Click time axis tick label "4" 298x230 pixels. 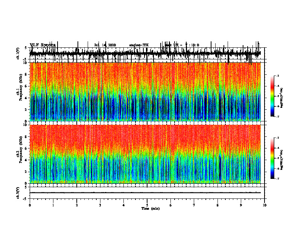124,205
